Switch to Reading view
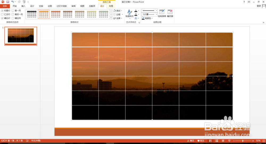 coord(223,141)
